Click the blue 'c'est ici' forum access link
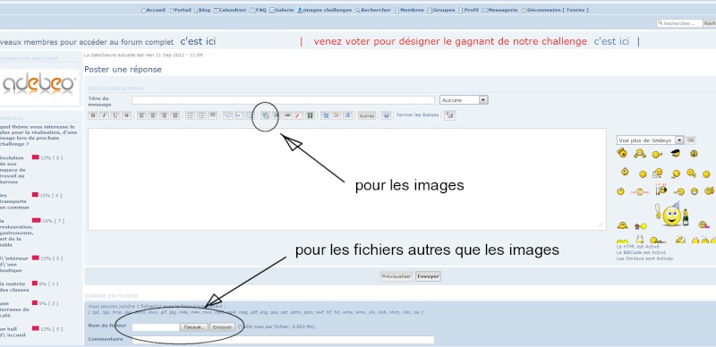Viewport: 716px width, 347px height. tap(198, 42)
